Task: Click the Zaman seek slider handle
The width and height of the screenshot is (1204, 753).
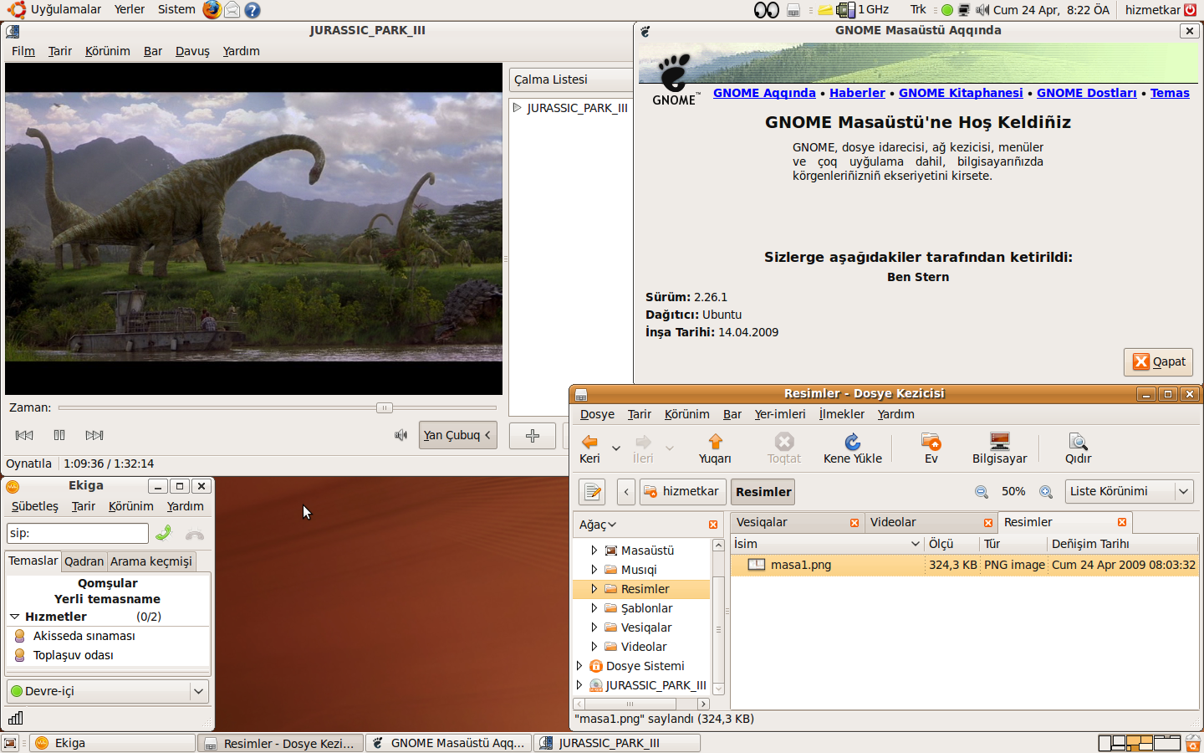Action: click(385, 407)
